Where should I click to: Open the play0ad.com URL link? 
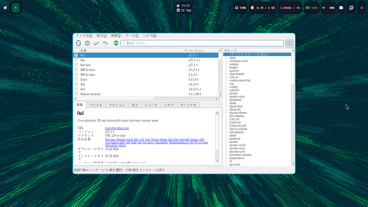point(117,128)
